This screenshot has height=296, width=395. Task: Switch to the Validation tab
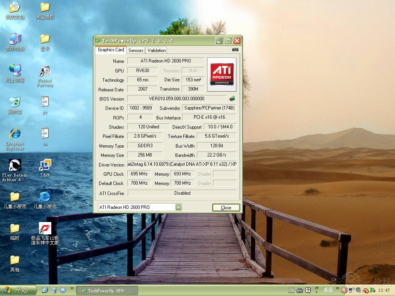pyautogui.click(x=157, y=50)
